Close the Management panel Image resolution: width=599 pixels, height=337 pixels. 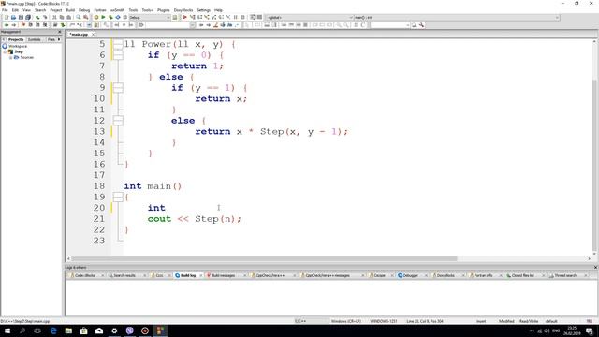click(x=60, y=32)
